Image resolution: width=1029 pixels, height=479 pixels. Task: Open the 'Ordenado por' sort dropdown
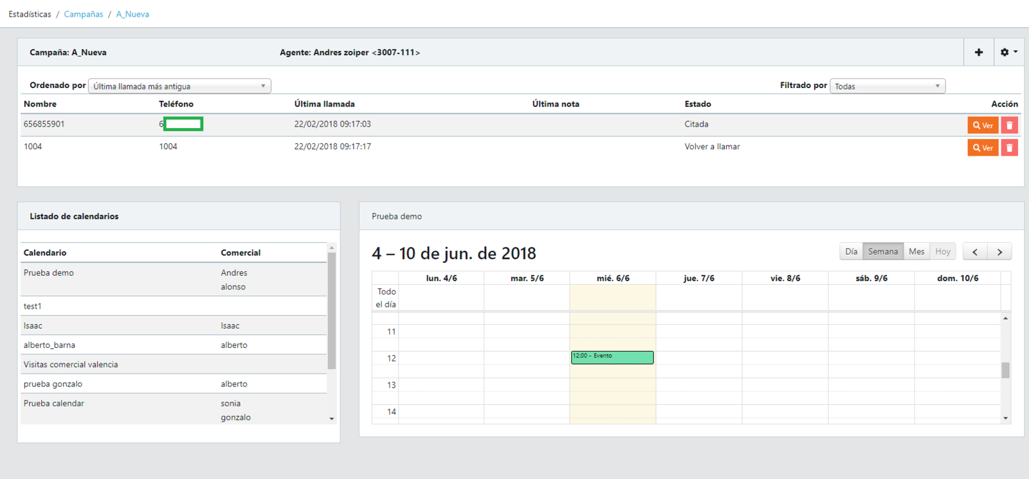click(x=179, y=86)
